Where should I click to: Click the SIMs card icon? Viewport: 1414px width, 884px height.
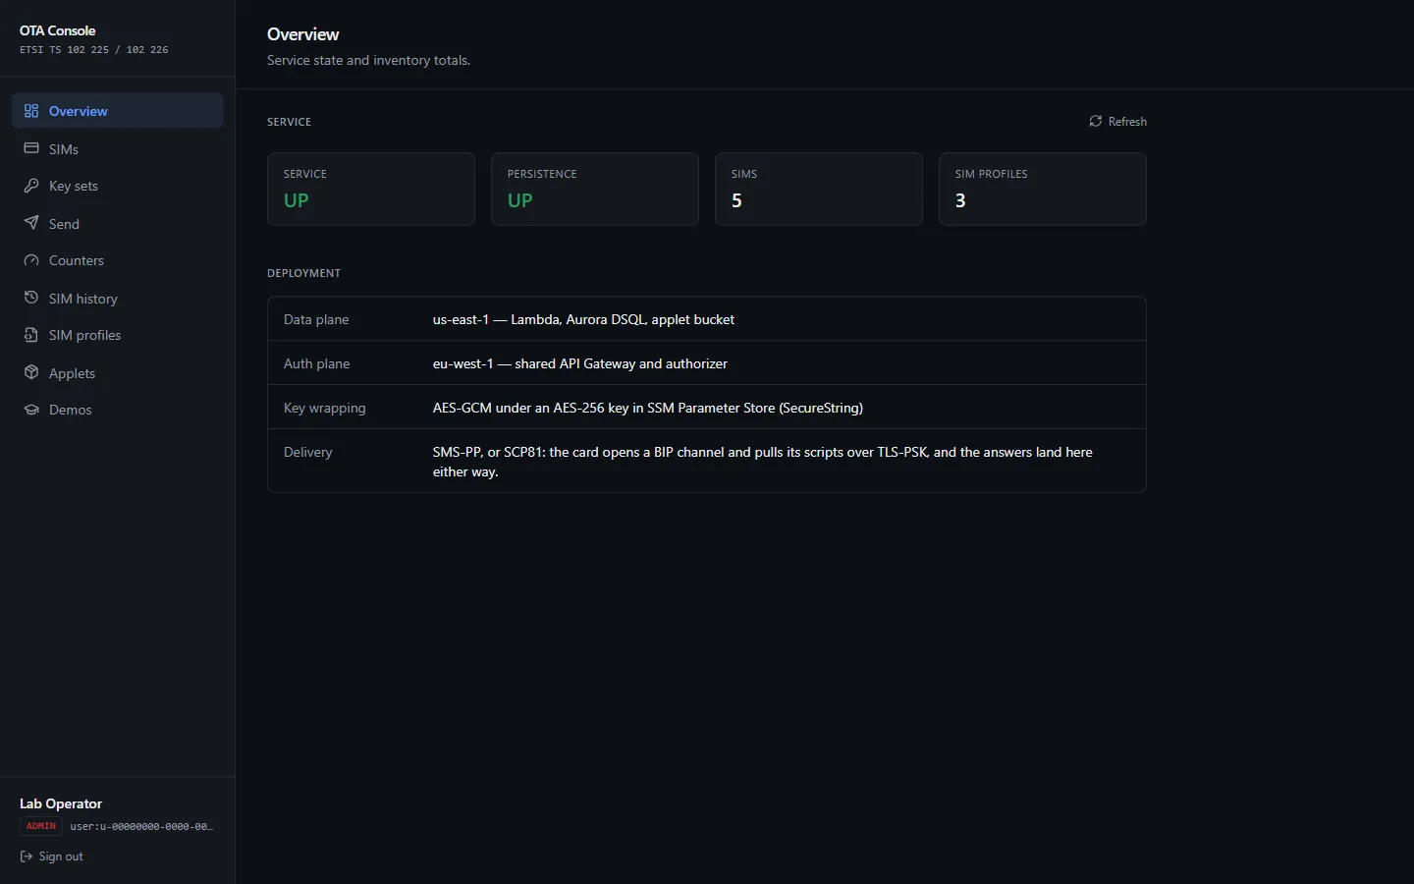coord(31,148)
